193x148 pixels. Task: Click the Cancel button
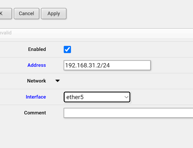pos(26,14)
